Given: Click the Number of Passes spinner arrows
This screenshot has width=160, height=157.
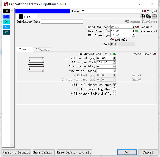Looking at the screenshot, I should (114, 71).
